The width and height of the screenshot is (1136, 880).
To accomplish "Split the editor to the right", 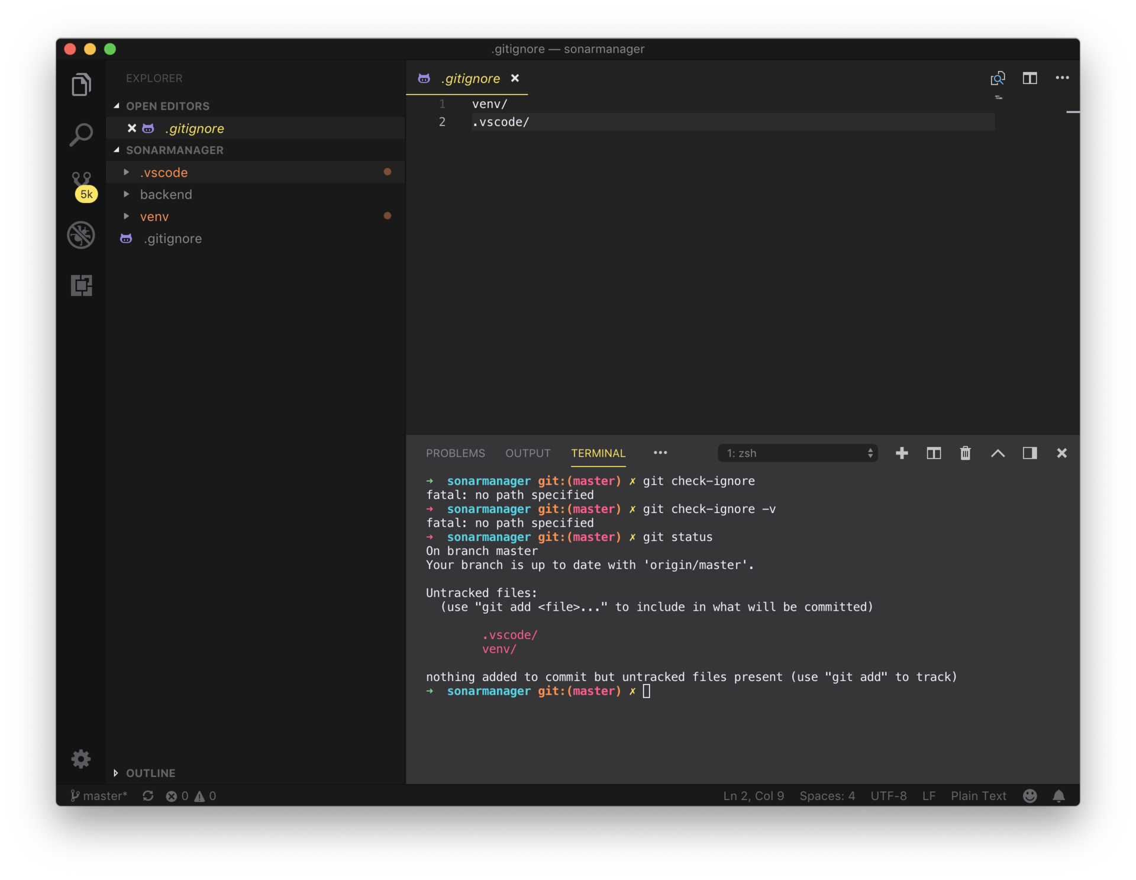I will (x=1029, y=78).
